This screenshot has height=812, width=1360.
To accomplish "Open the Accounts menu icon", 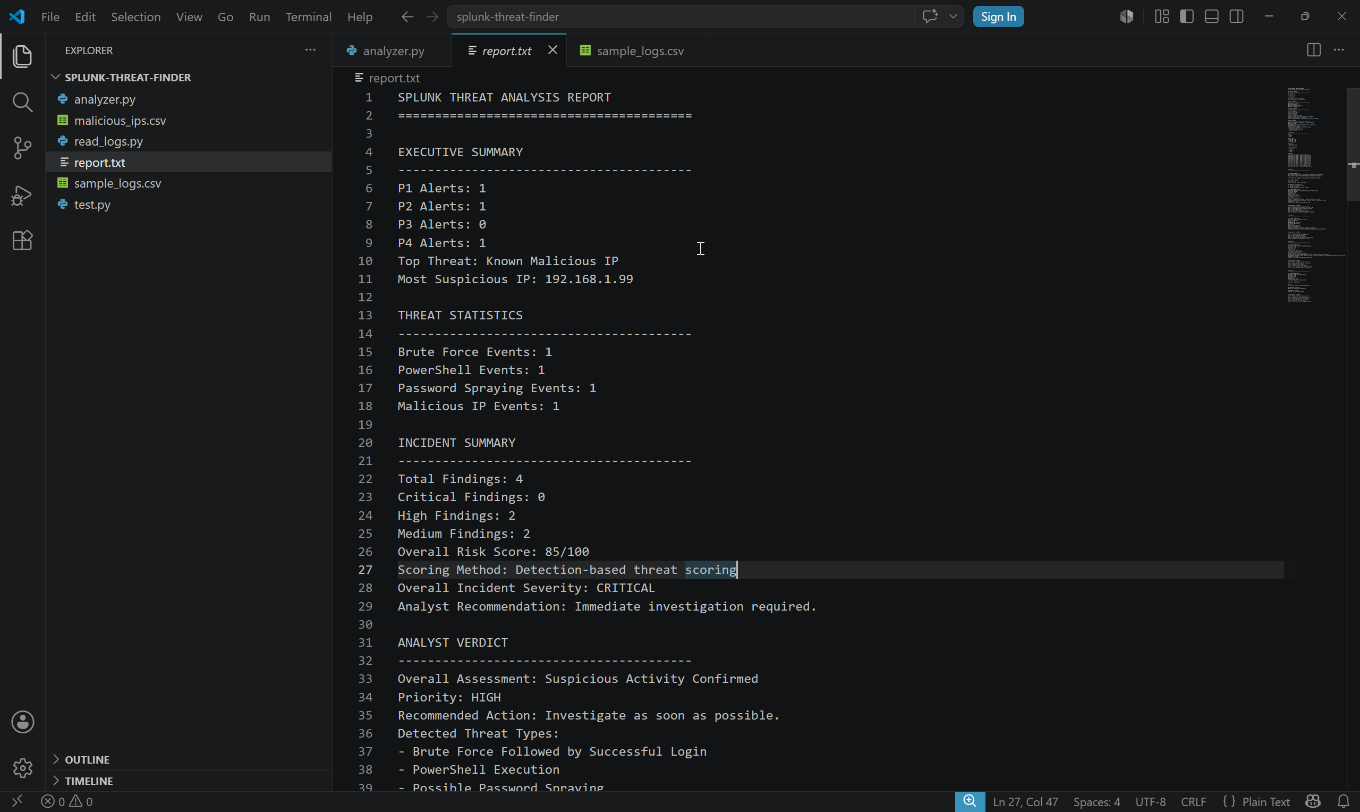I will tap(22, 722).
